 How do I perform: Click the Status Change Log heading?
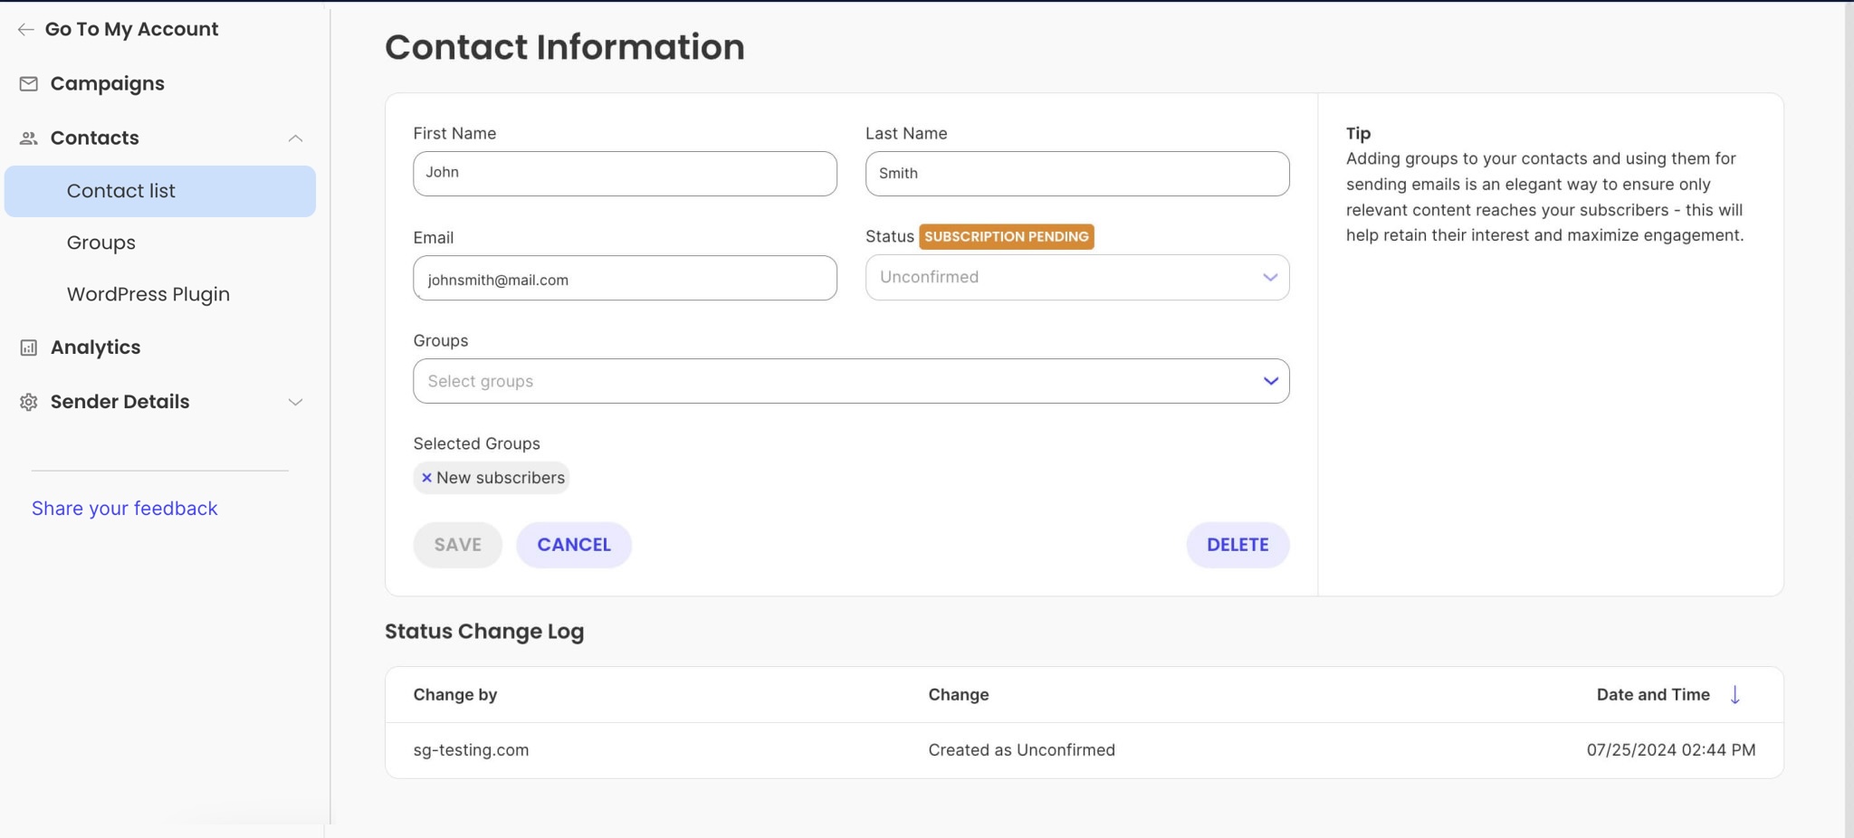[x=484, y=632]
